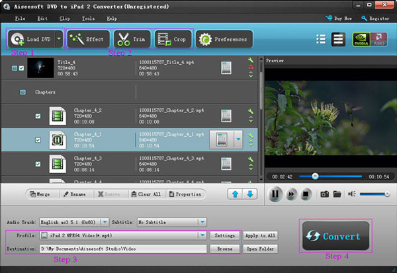Click the Convert button
The width and height of the screenshot is (397, 273).
335,236
